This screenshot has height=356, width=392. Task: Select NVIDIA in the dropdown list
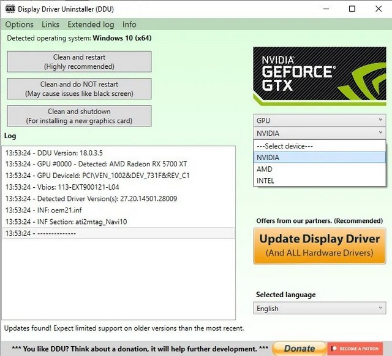(320, 157)
